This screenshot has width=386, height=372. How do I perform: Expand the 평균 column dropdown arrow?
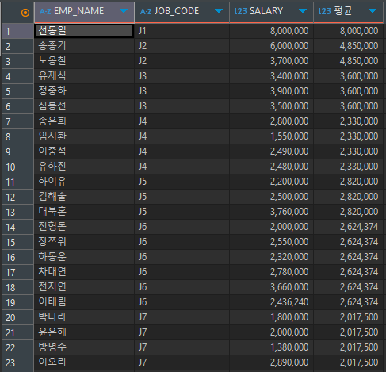click(373, 11)
